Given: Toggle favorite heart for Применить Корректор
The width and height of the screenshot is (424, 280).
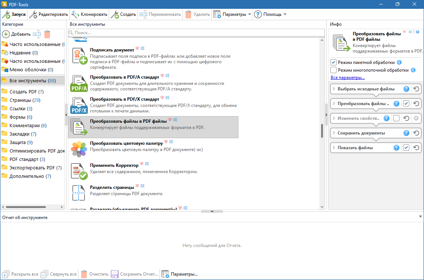Looking at the screenshot, I should coord(141,164).
